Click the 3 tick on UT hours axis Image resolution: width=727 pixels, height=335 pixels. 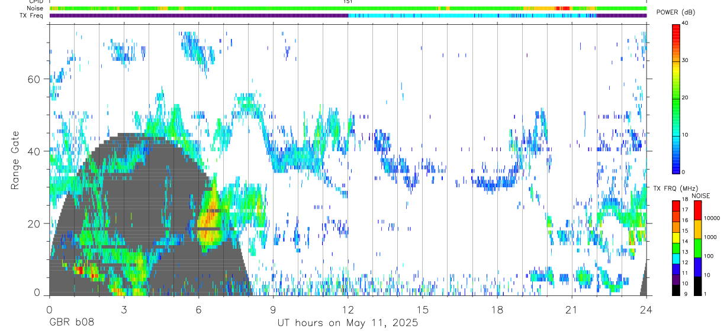(124, 310)
